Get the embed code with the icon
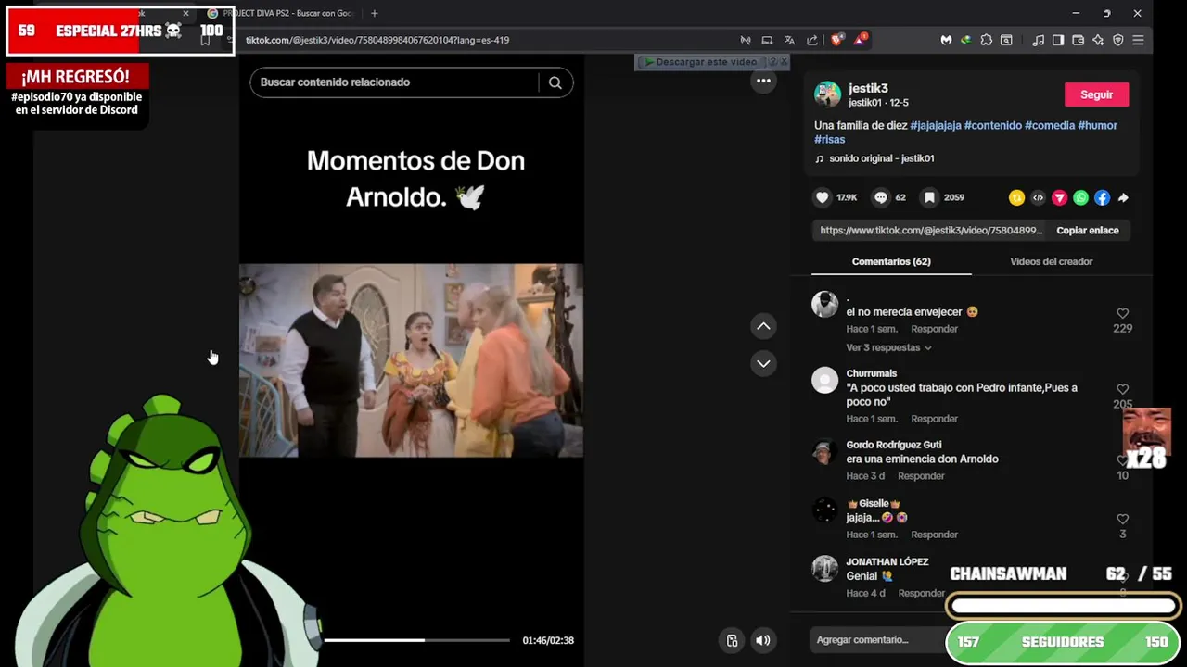This screenshot has height=667, width=1187. [x=1038, y=197]
